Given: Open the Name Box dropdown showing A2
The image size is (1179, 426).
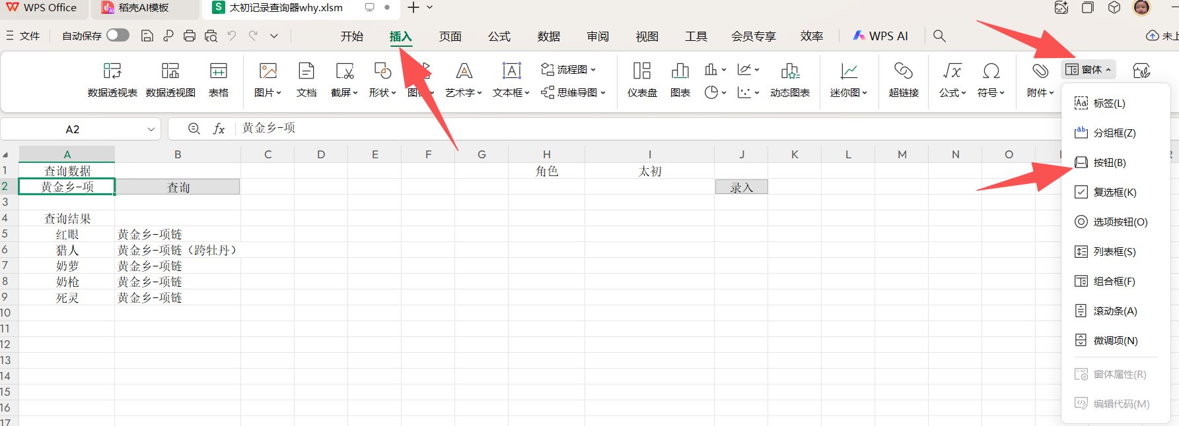Looking at the screenshot, I should [x=151, y=129].
